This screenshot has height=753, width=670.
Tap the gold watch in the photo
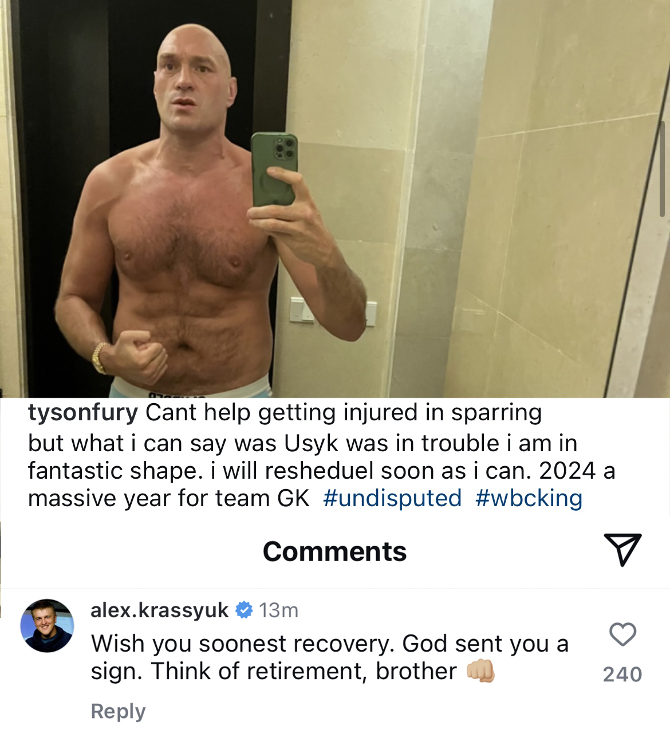tap(100, 357)
